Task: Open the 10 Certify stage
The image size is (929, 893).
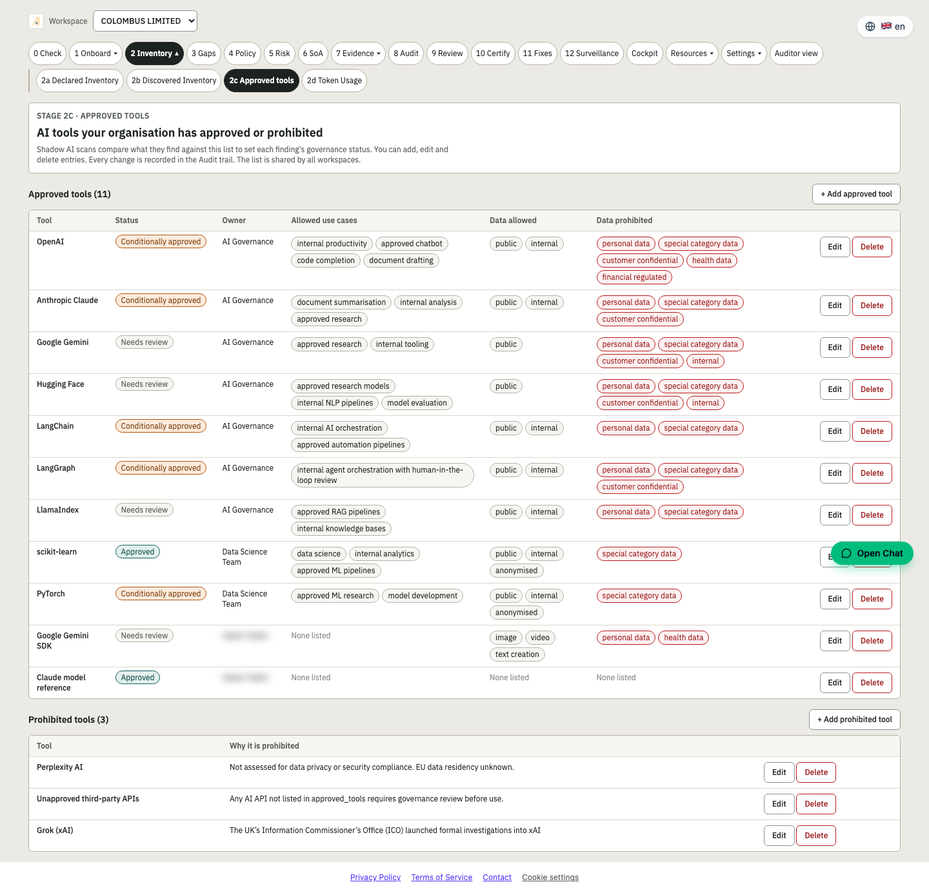Action: coord(493,54)
